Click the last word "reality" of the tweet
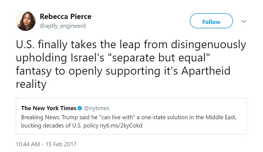 pyautogui.click(x=31, y=84)
